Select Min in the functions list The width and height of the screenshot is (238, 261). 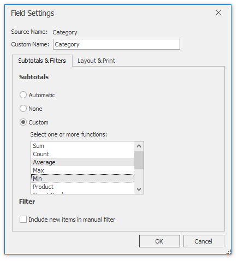pyautogui.click(x=83, y=179)
